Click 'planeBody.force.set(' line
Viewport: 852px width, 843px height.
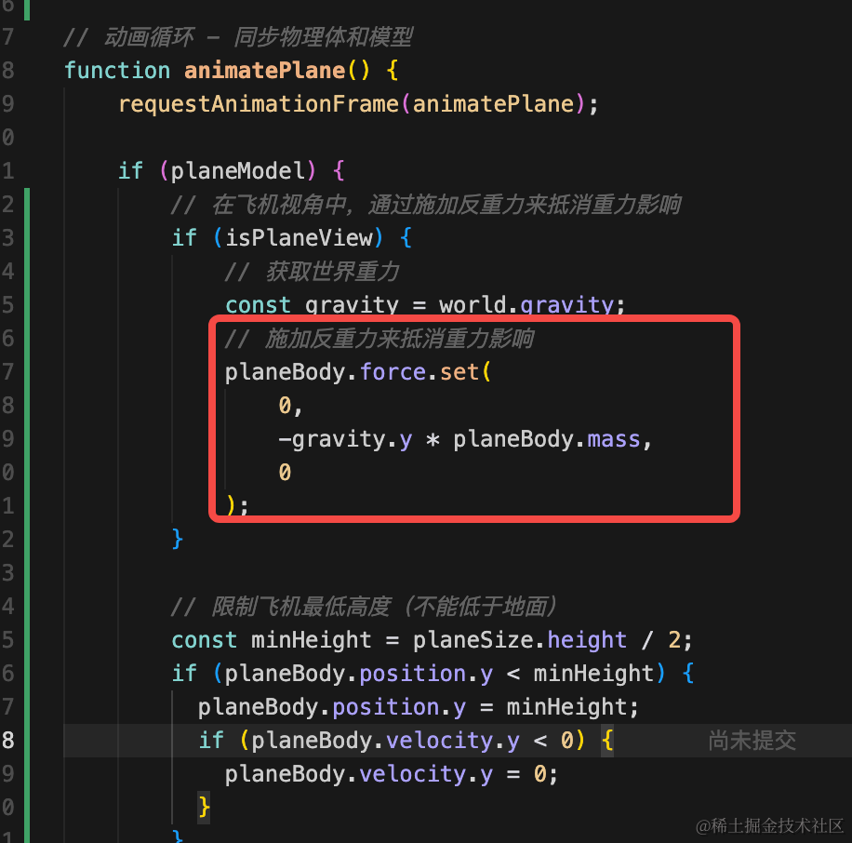(x=358, y=372)
